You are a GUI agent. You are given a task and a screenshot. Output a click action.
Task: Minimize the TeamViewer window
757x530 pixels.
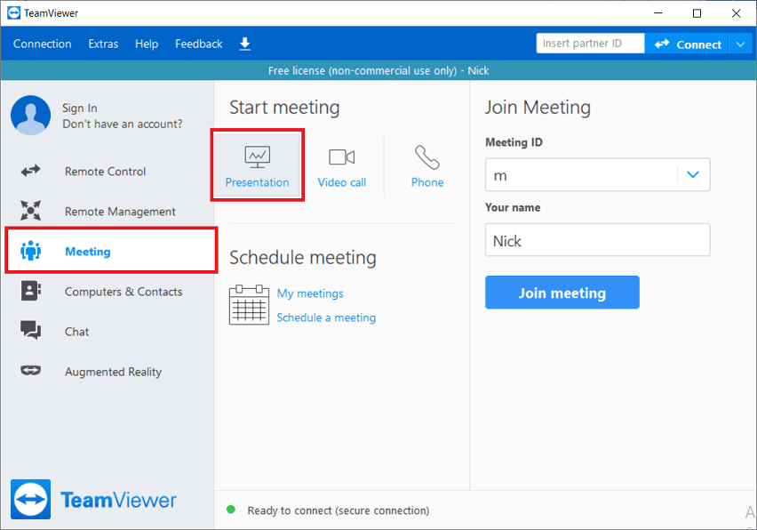point(658,13)
